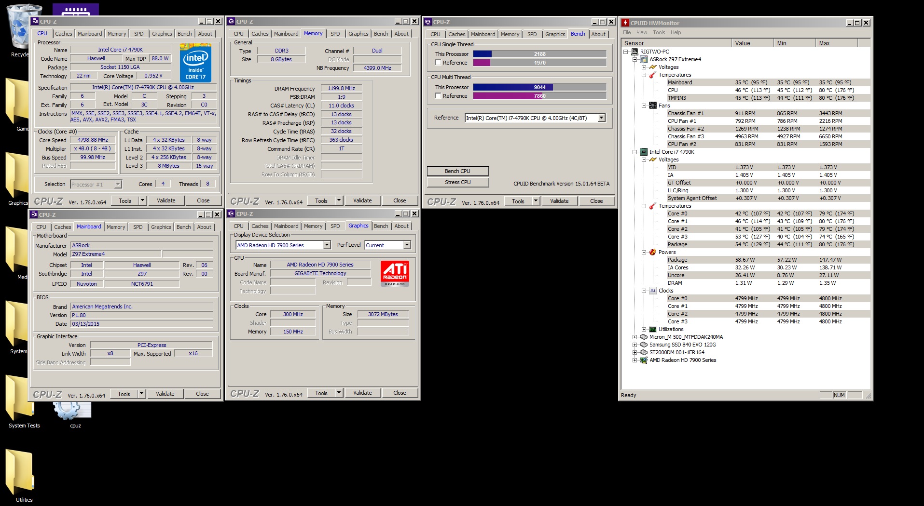The width and height of the screenshot is (924, 506).
Task: Click the CPU Voltages lightning icon under Intel Core i7
Action: [x=653, y=160]
